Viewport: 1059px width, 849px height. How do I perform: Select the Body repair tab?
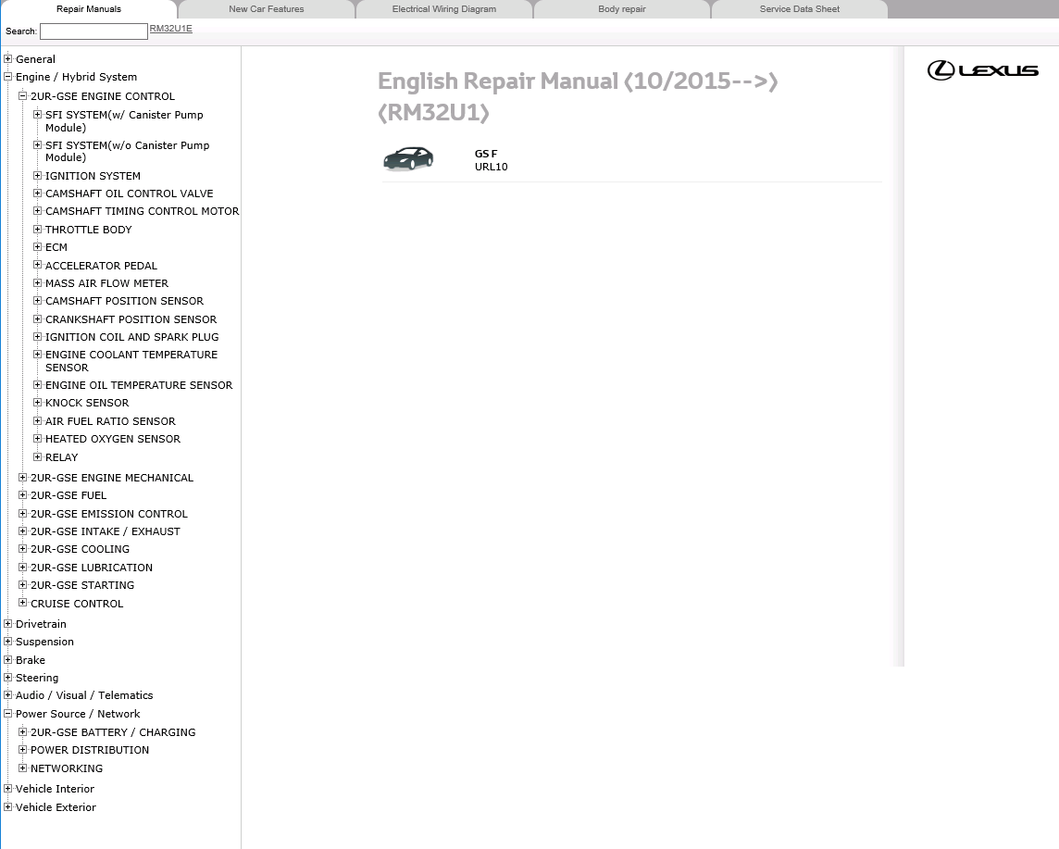(x=621, y=9)
